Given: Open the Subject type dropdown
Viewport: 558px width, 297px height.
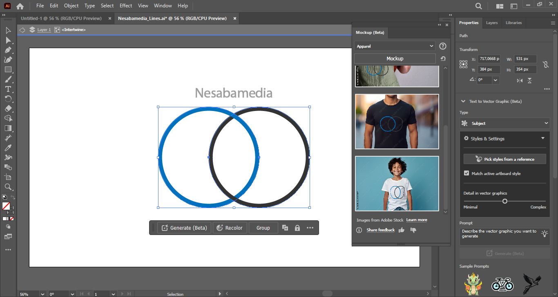Looking at the screenshot, I should pyautogui.click(x=504, y=123).
